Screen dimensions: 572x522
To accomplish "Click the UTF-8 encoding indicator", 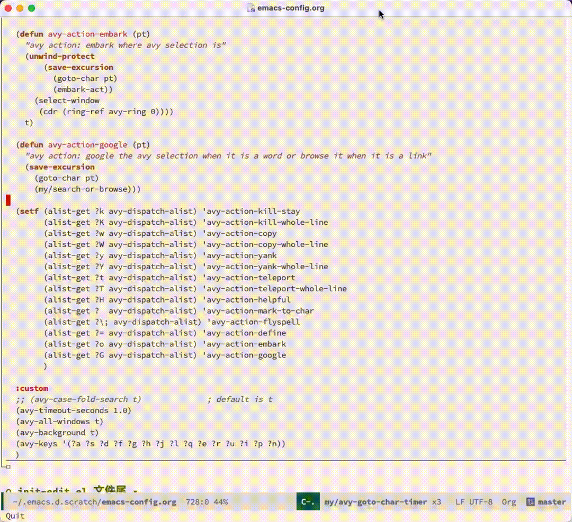I will (x=480, y=502).
